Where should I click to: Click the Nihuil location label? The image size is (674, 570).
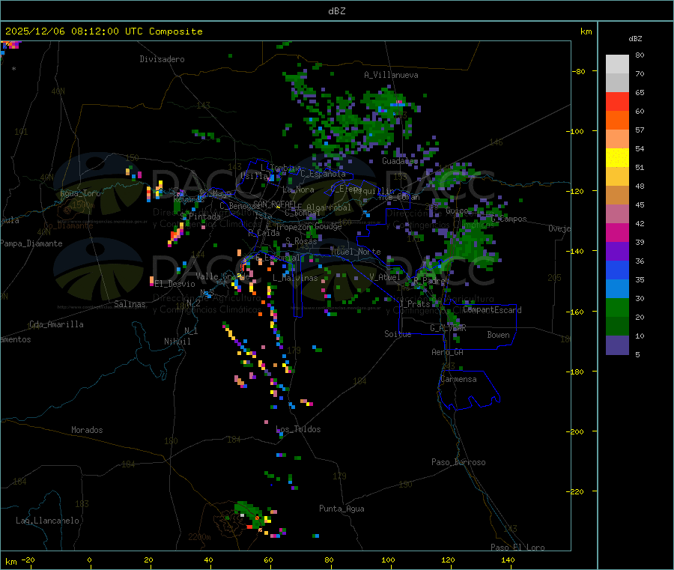tap(177, 342)
